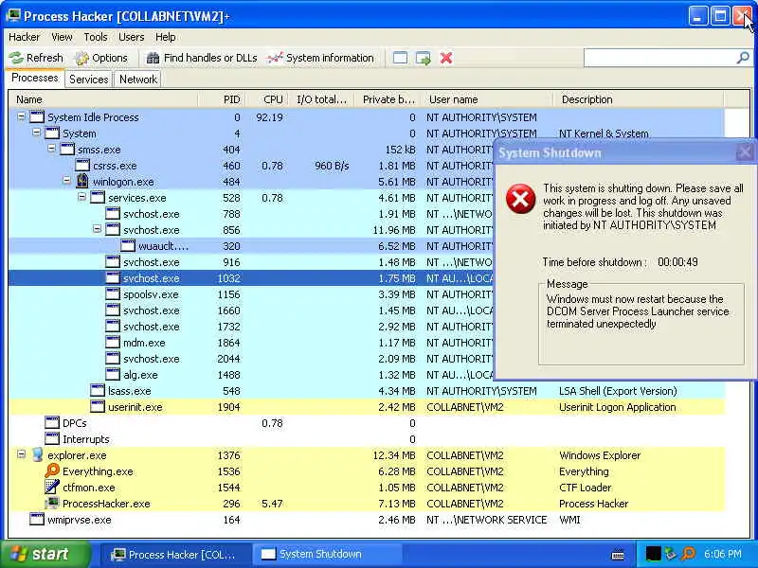
Task: Click red X terminate toolbar icon
Action: tap(446, 58)
